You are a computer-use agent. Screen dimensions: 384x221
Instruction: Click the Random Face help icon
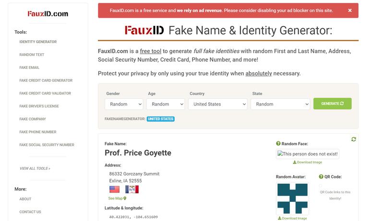coord(278,143)
